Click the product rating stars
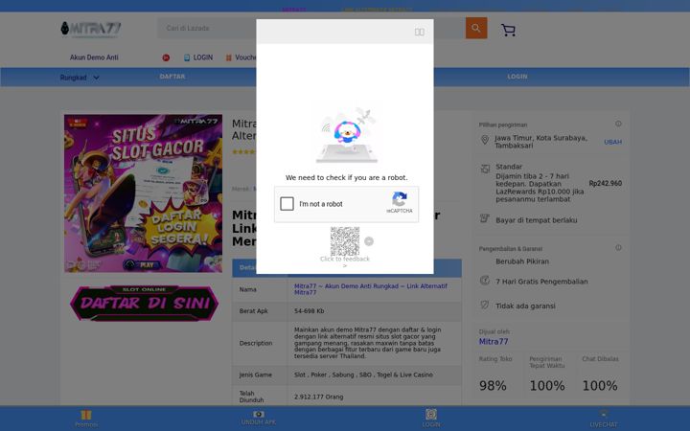This screenshot has width=690, height=431. [243, 151]
